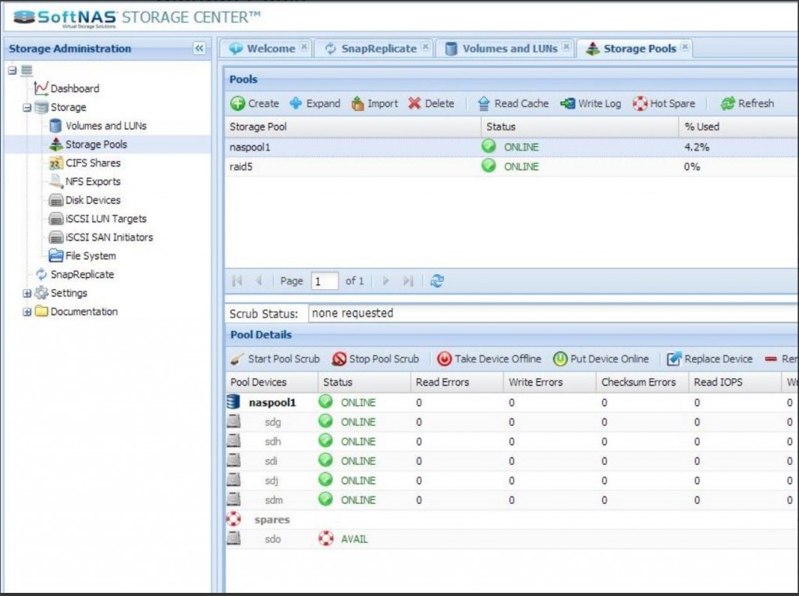Screen dimensions: 799x596
Task: Take Device Offline
Action: point(488,359)
